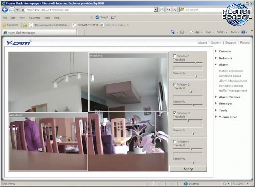
Task: Open the Help question mark icon
Action: (x=243, y=32)
